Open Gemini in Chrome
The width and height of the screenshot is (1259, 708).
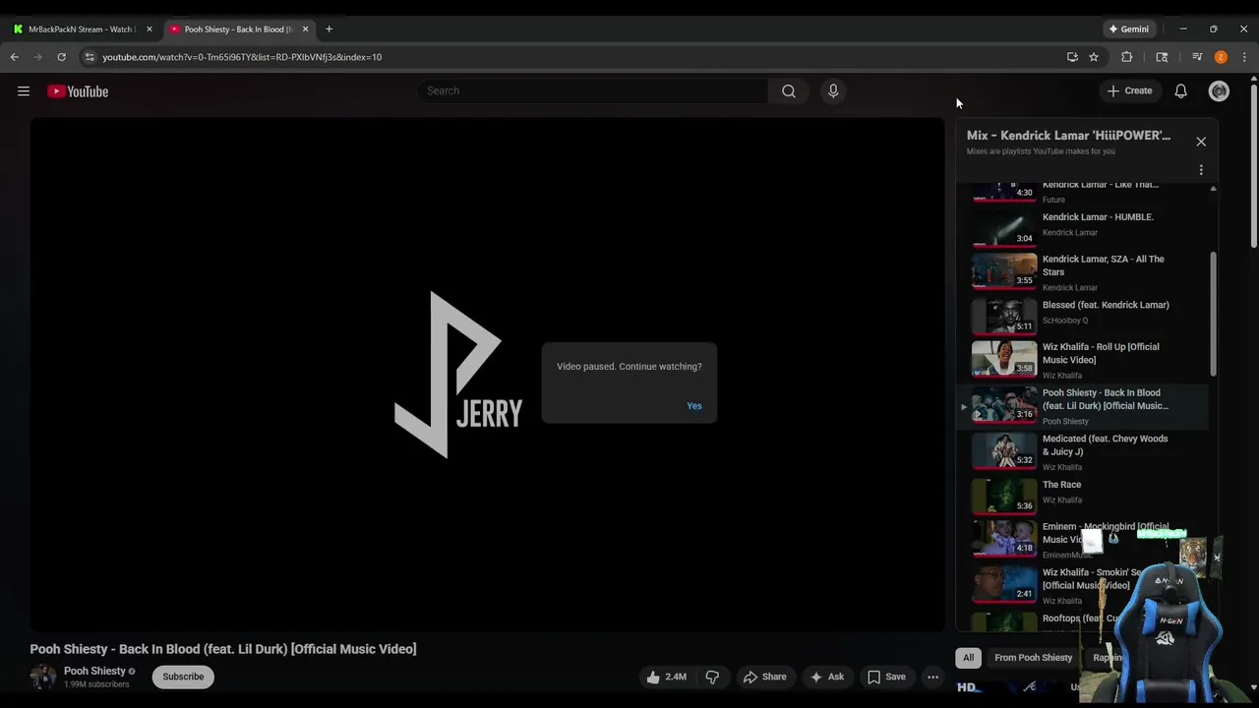point(1129,29)
